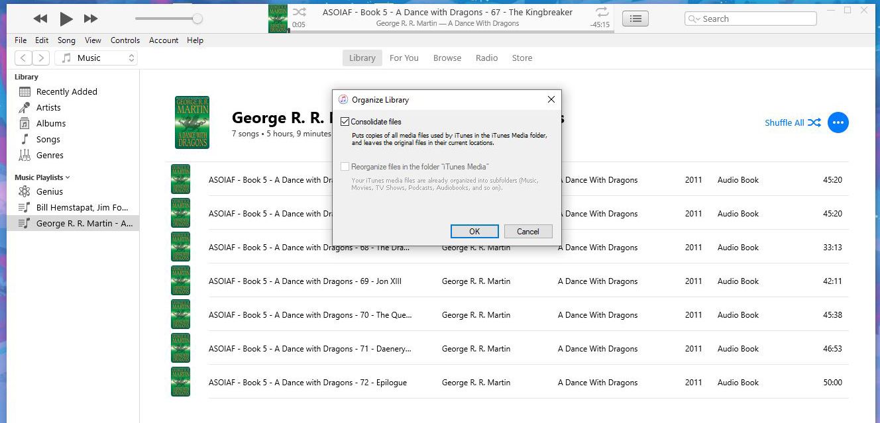Image resolution: width=880 pixels, height=423 pixels.
Task: Open Genius in the sidebar
Action: (50, 191)
